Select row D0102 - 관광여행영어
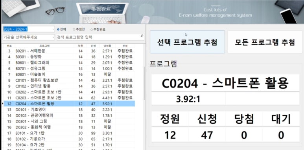The height and width of the screenshot is (150, 304). pos(69,115)
